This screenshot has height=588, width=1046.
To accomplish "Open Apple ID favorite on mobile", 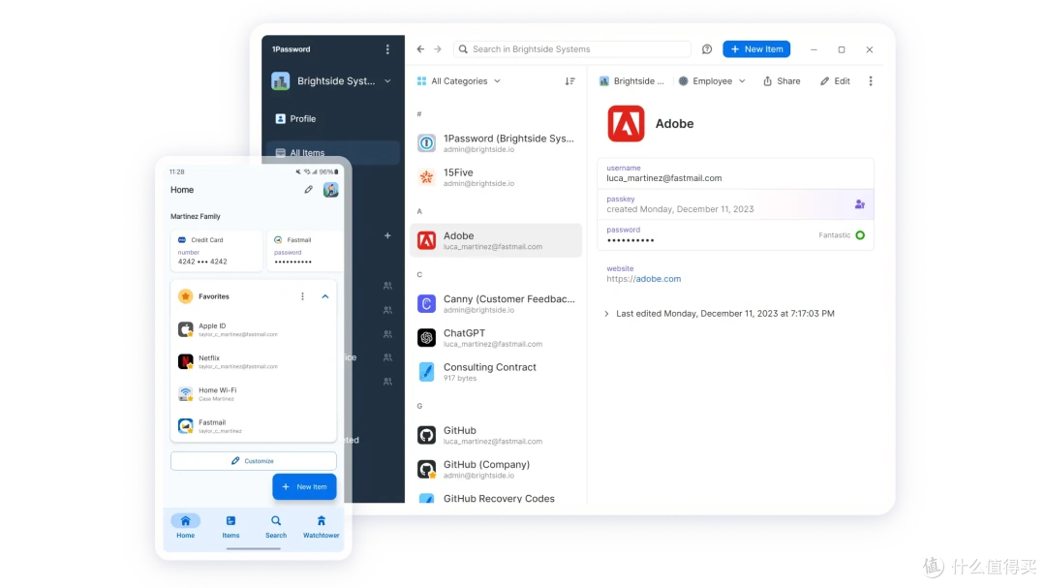I will click(x=254, y=329).
